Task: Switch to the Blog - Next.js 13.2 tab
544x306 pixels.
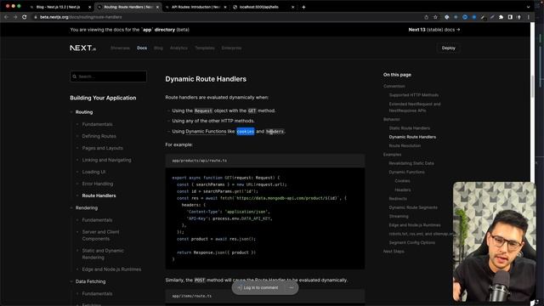Action: tap(58, 7)
